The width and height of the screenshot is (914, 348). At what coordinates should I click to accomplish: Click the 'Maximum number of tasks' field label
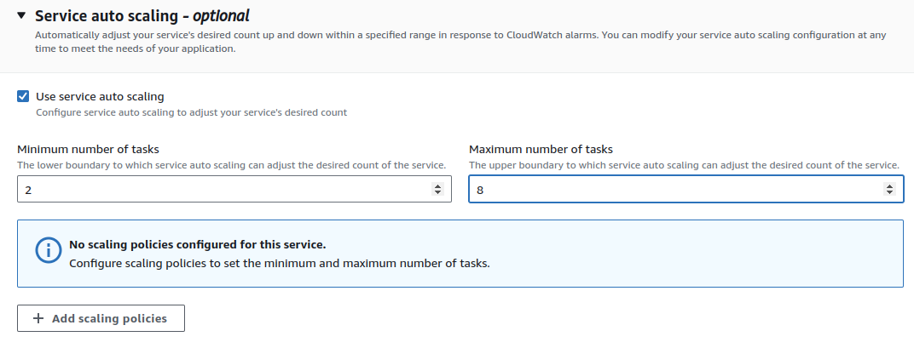click(x=541, y=149)
